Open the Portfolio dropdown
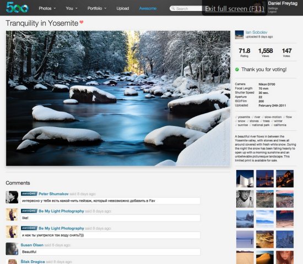303x264 pixels. click(x=97, y=8)
